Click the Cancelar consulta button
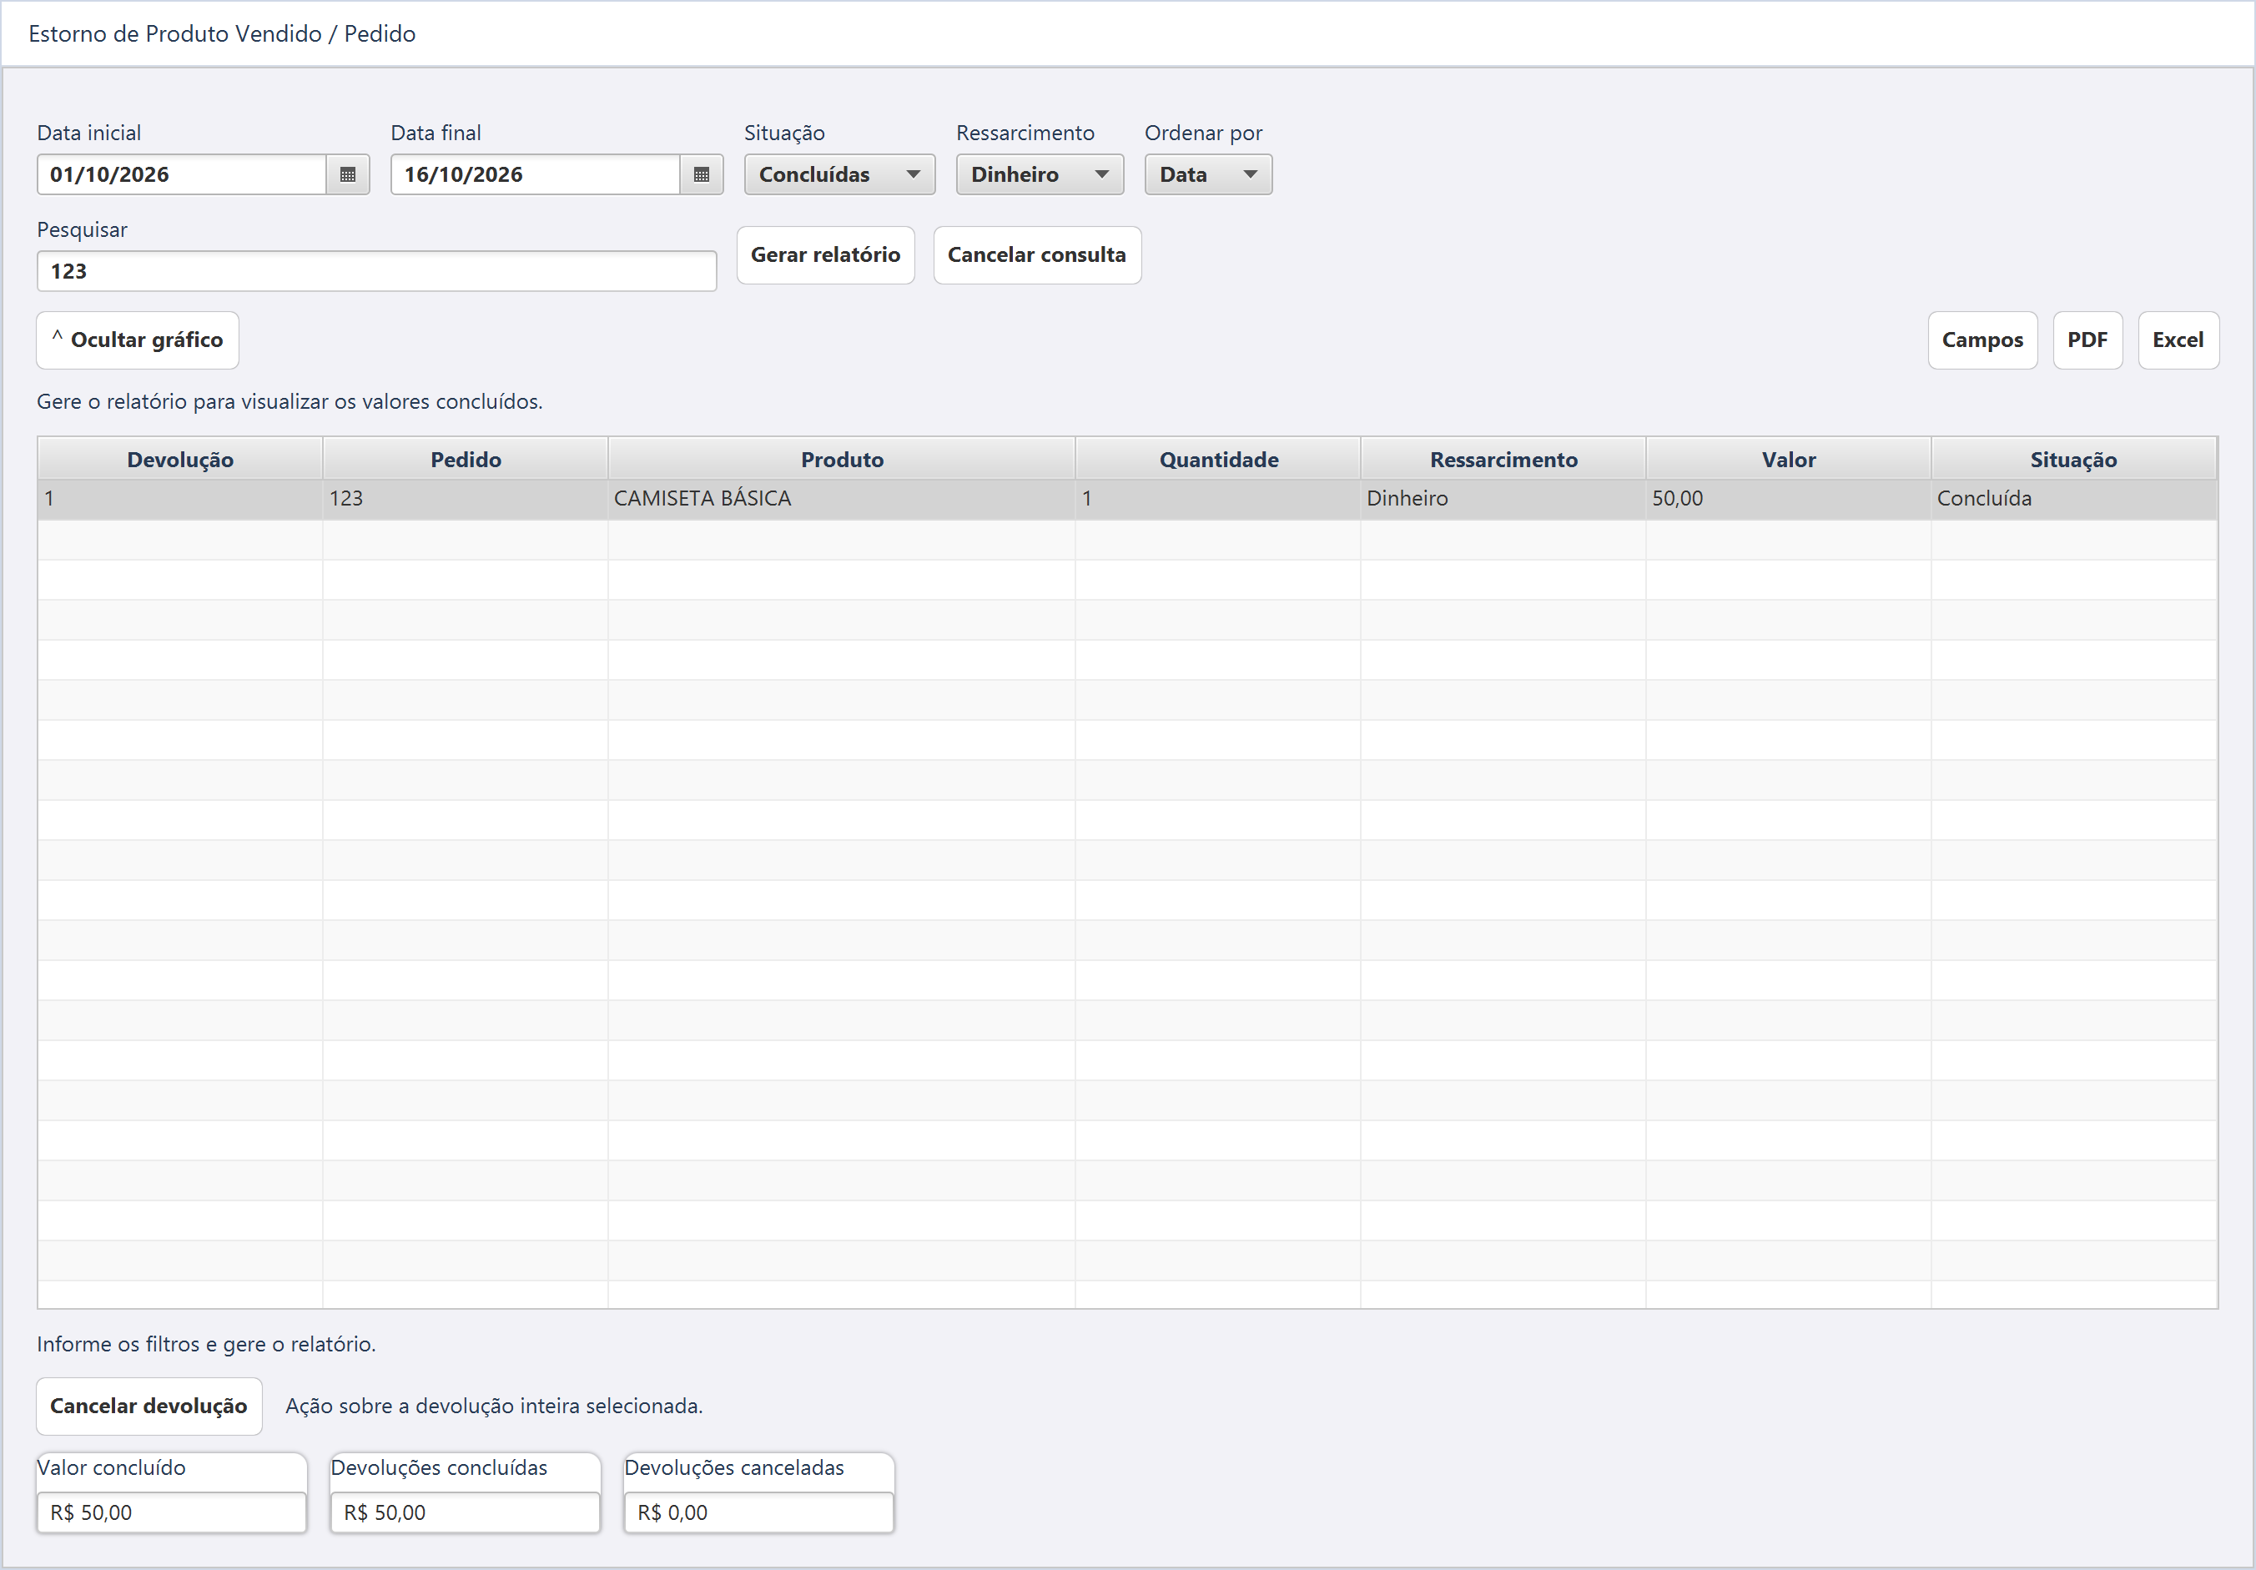2256x1570 pixels. [x=1036, y=255]
